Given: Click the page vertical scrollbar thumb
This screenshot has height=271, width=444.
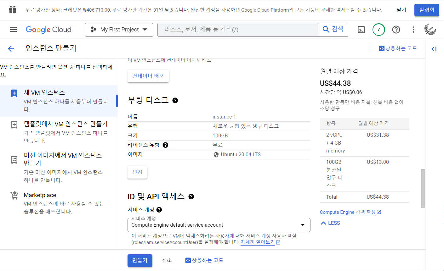Looking at the screenshot, I should coord(423,188).
